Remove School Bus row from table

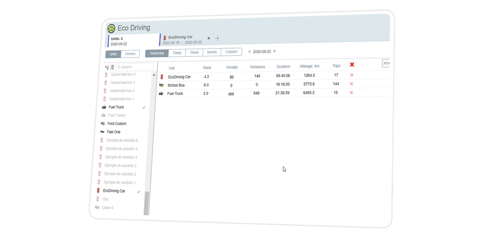(x=352, y=84)
